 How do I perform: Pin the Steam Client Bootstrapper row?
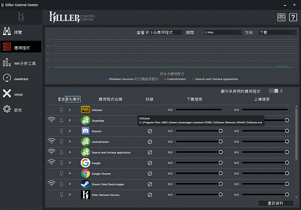61,184
